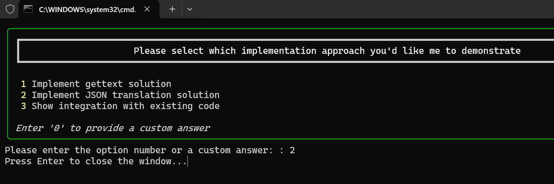
Task: Open a new tab with plus button
Action: tap(172, 9)
